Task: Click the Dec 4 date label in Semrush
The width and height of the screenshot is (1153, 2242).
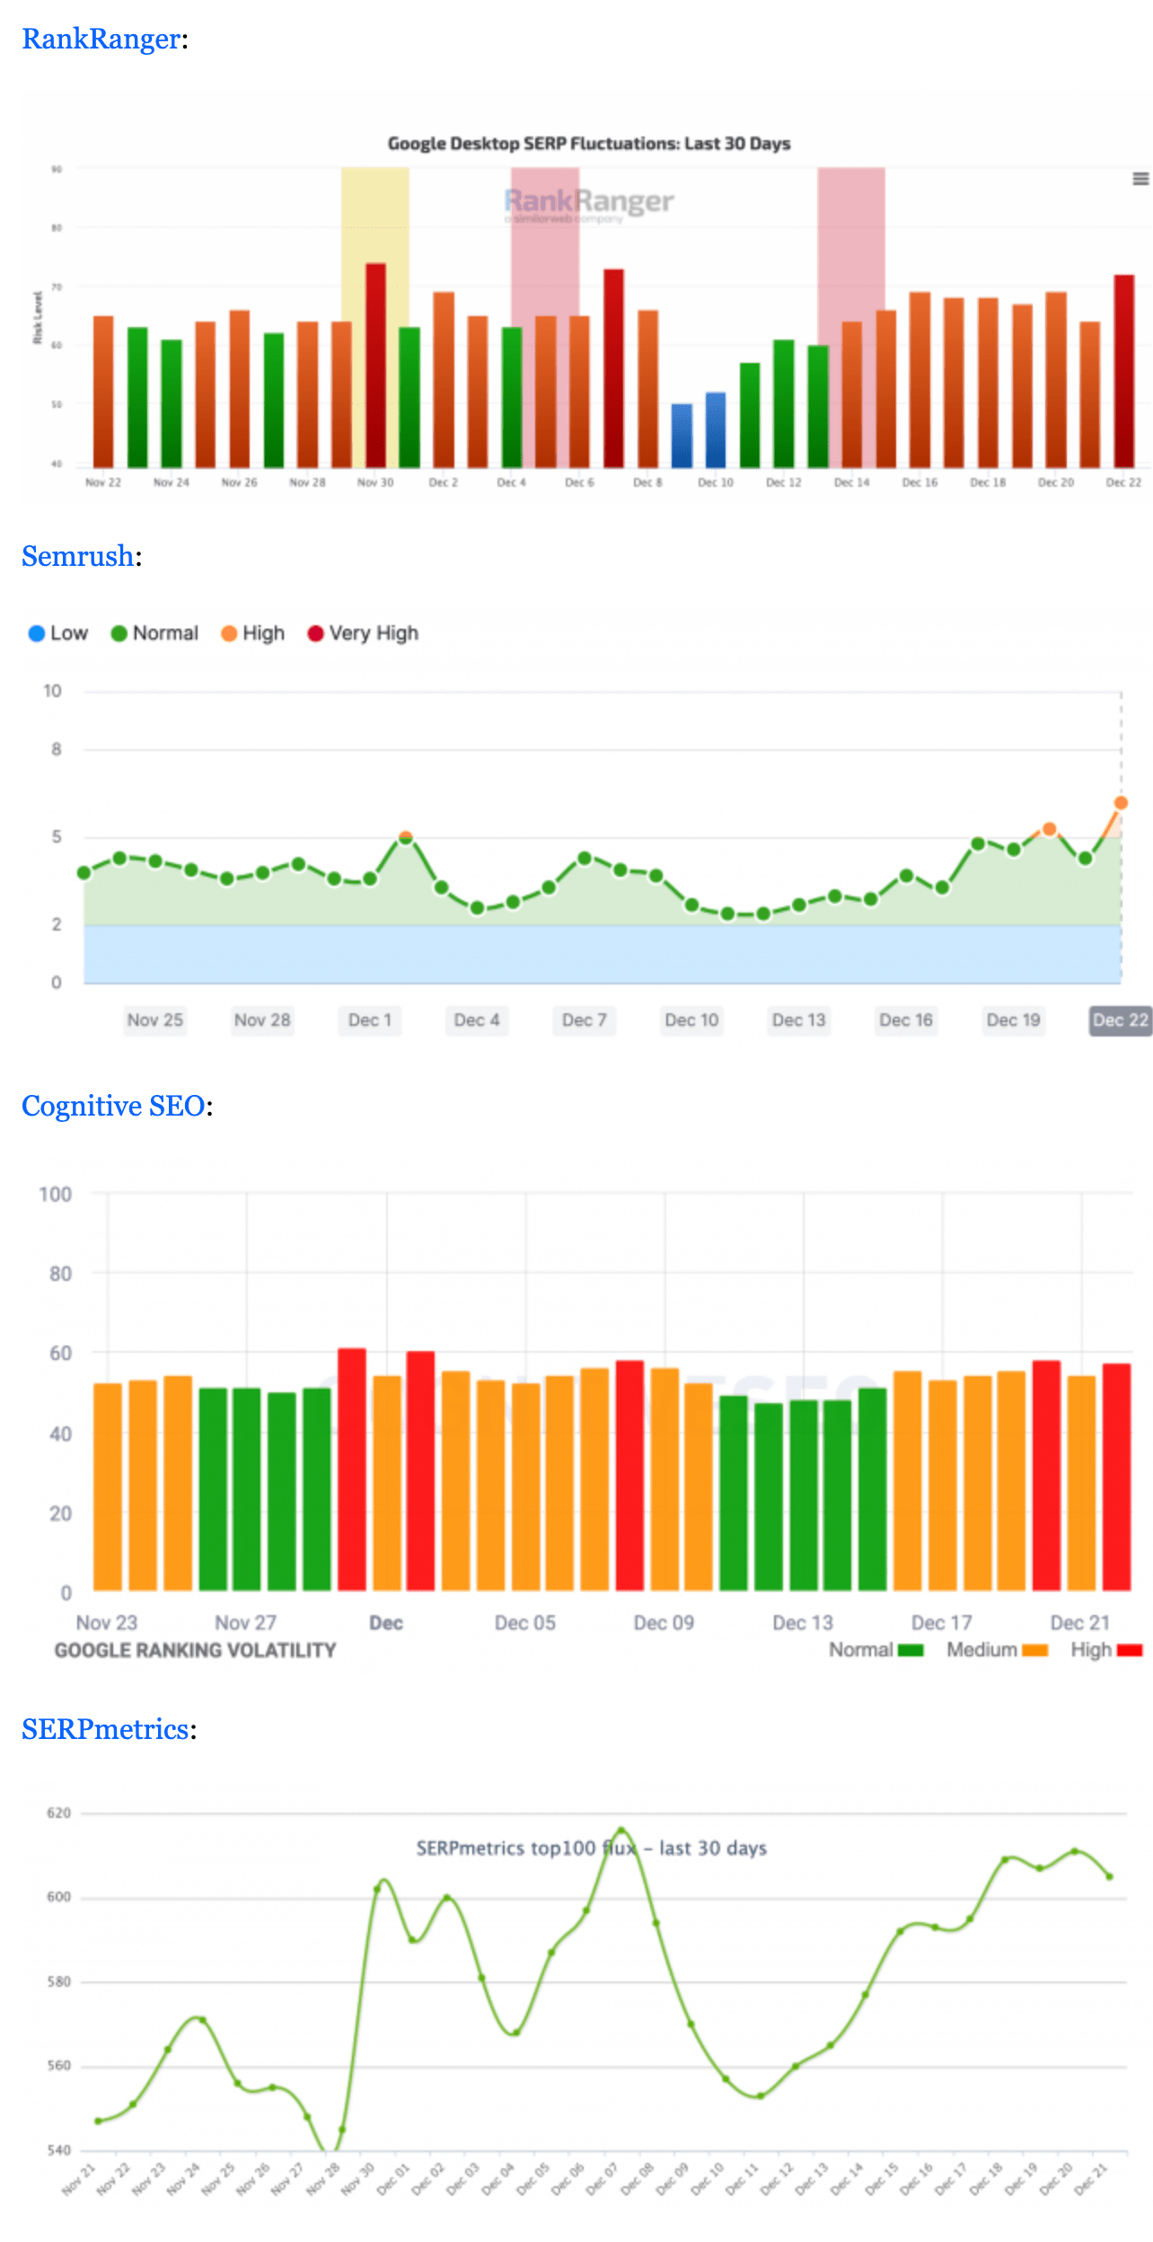Action: (477, 1020)
